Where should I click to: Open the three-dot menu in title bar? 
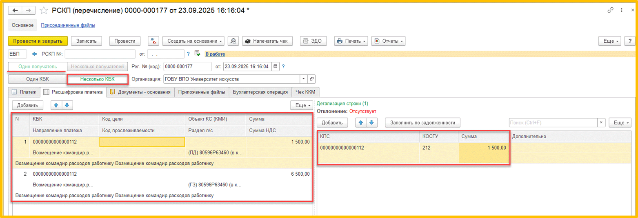(x=621, y=10)
